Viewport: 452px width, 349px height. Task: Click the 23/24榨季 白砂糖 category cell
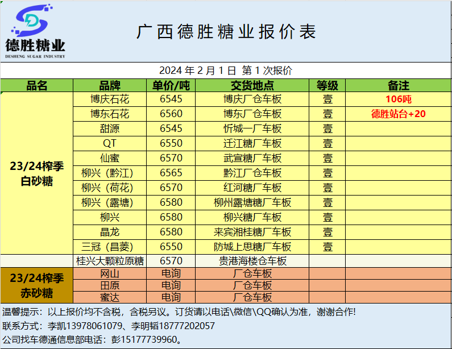37,173
